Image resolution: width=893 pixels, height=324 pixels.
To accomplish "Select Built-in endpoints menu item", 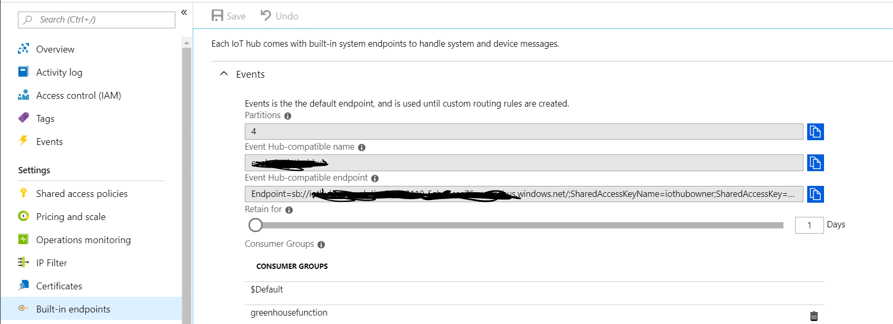I will tap(91, 309).
